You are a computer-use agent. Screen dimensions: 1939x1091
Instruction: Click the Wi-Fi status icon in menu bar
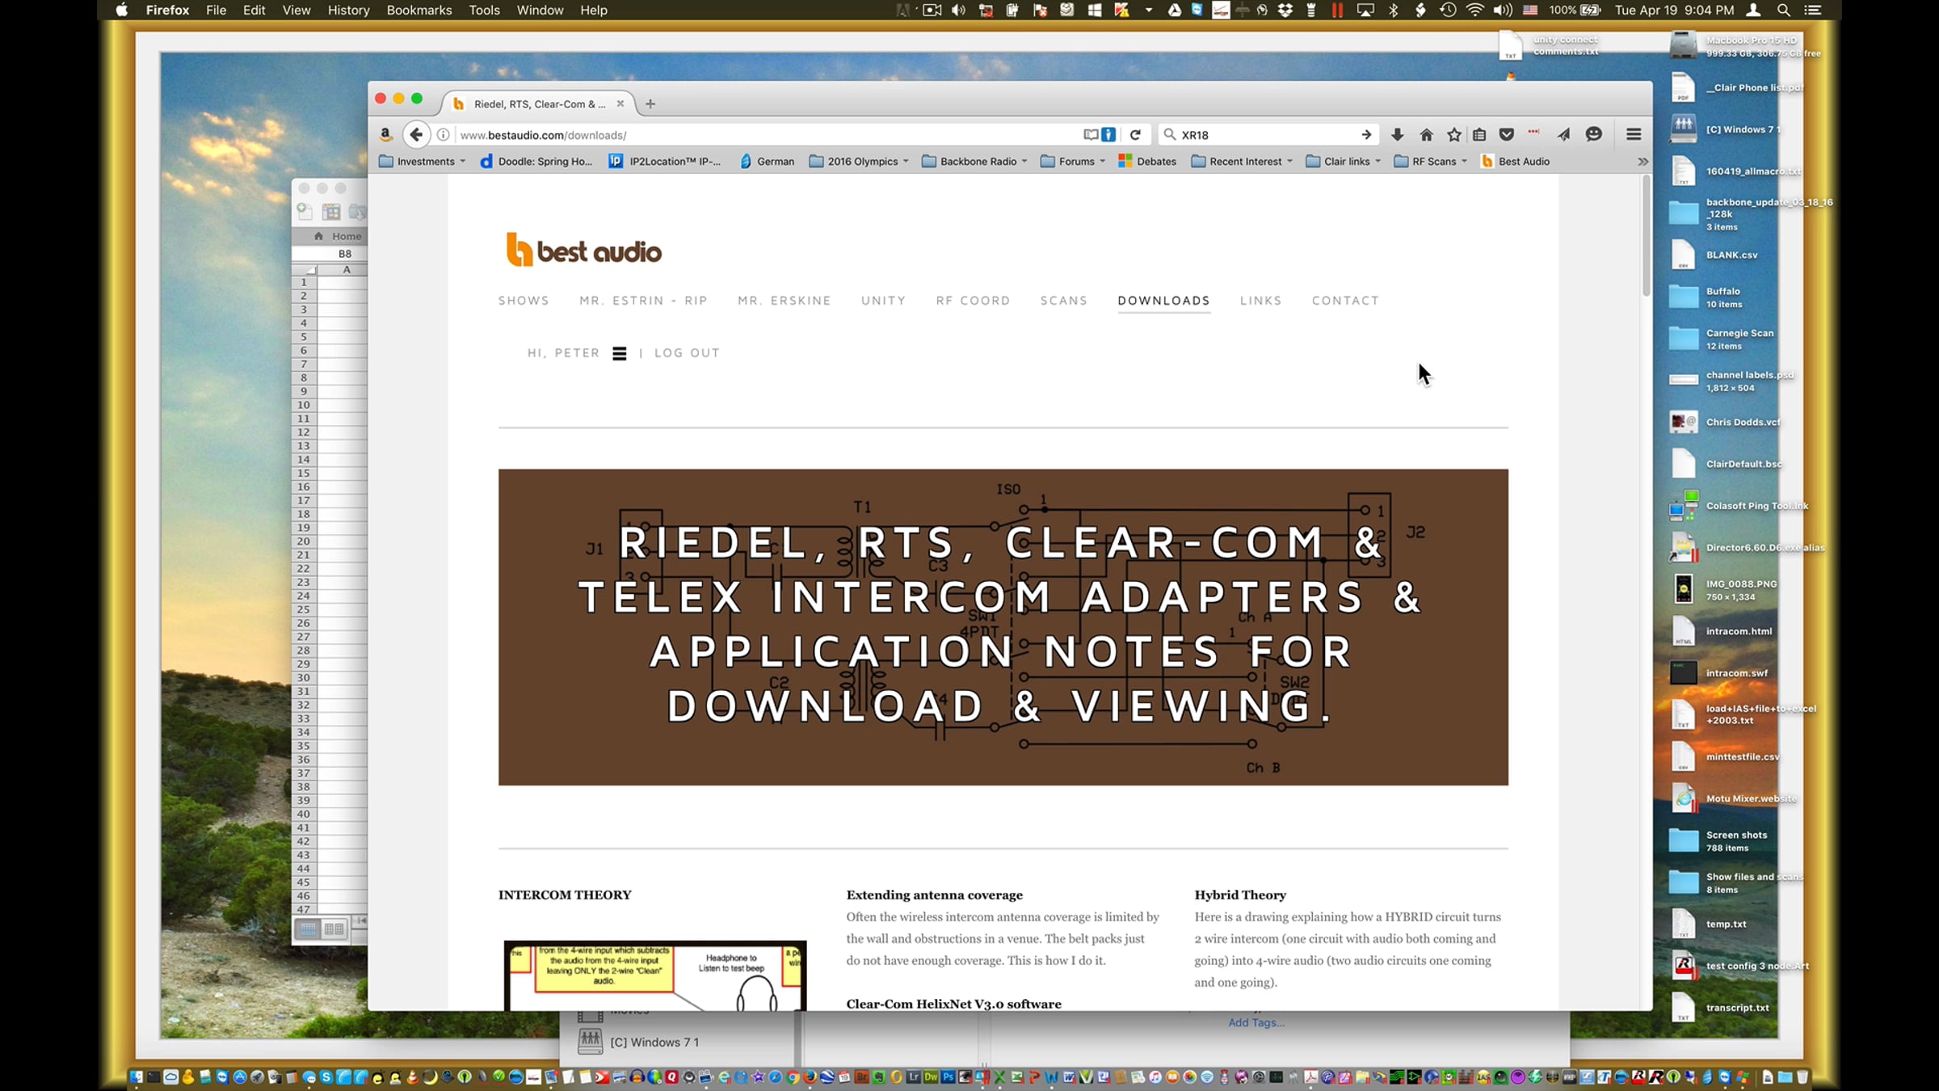pyautogui.click(x=1474, y=11)
